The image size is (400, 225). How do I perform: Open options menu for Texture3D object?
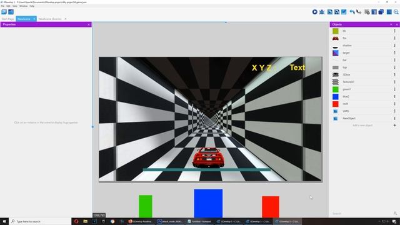[394, 82]
